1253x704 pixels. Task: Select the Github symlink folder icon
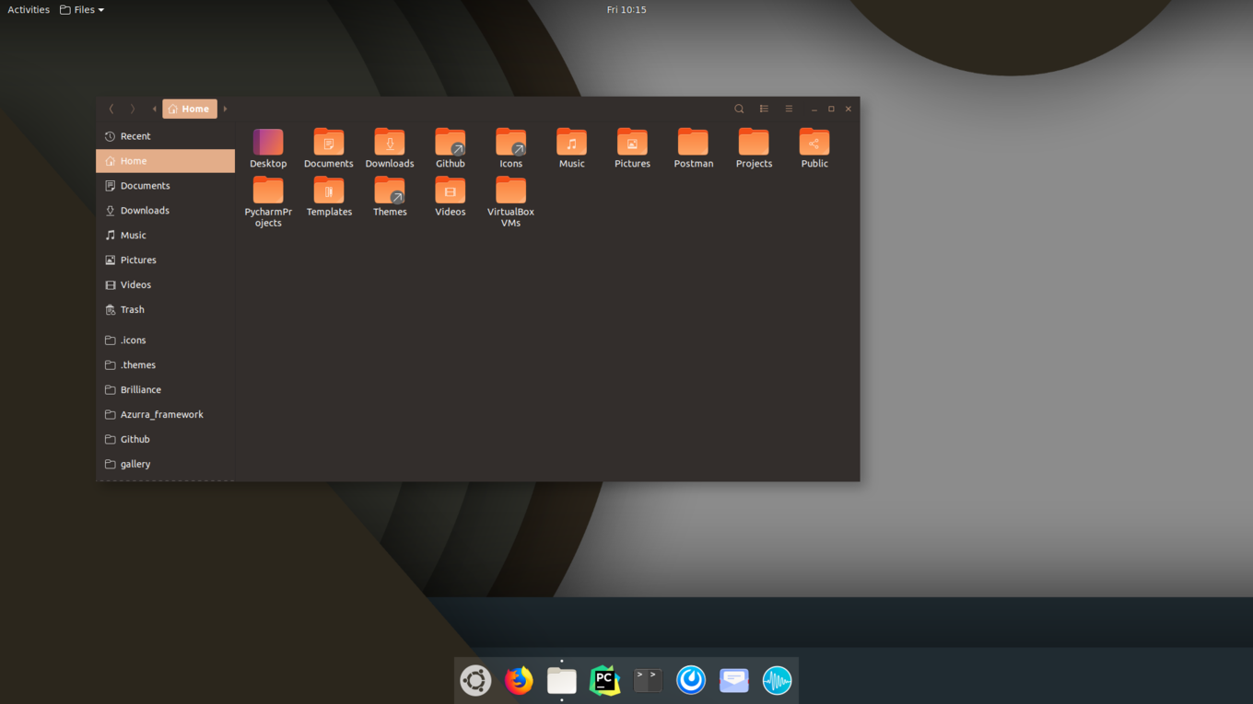pos(451,143)
